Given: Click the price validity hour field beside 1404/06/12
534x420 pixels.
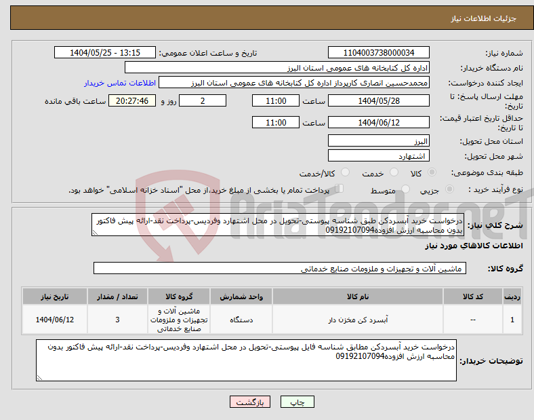Looking at the screenshot, I should [x=276, y=122].
